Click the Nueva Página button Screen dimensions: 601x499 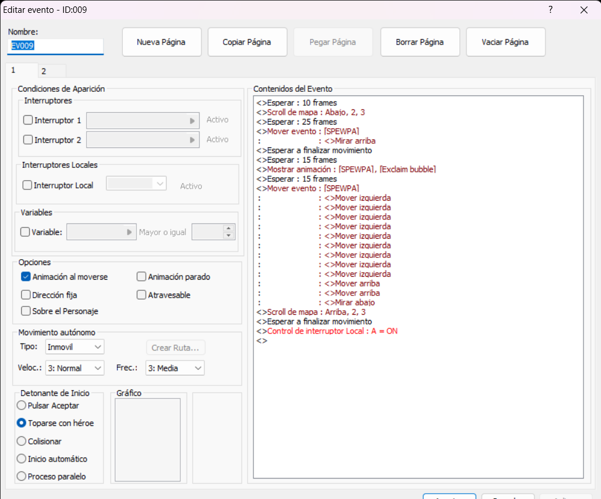coord(162,42)
